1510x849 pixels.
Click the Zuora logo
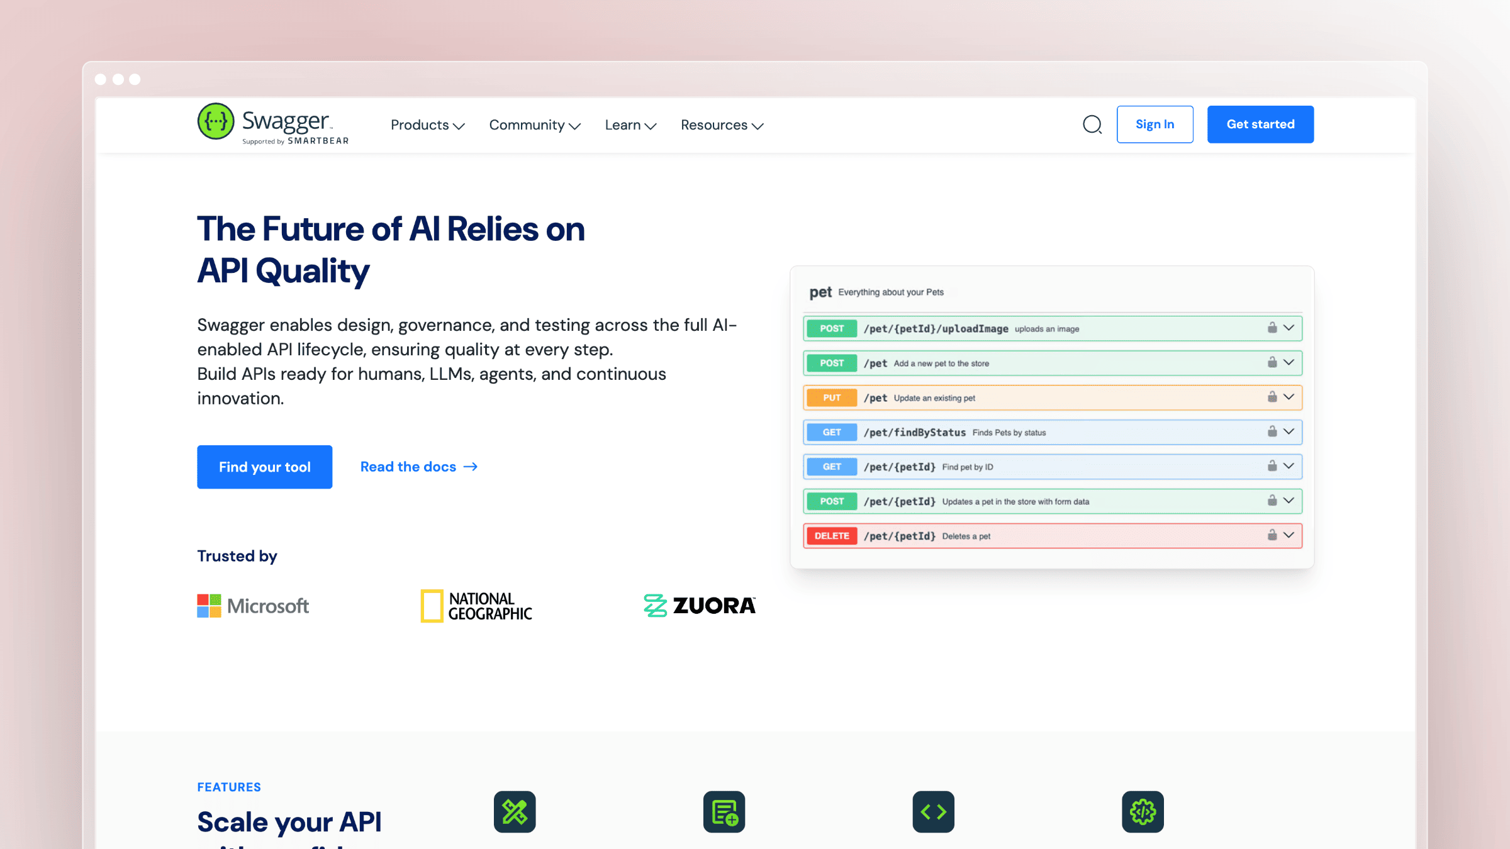point(700,606)
